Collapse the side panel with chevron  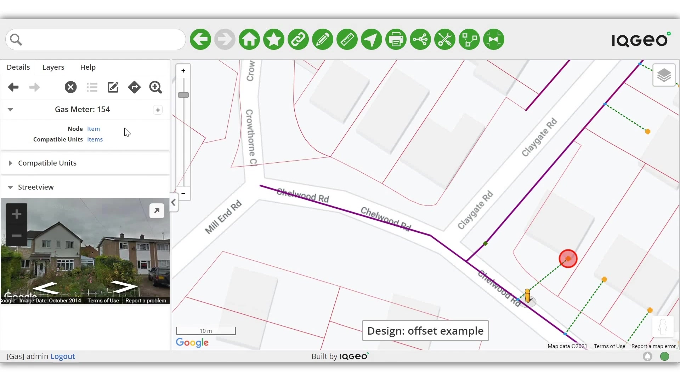(174, 202)
